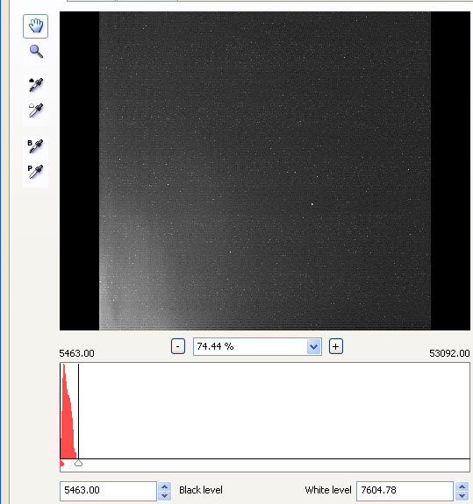Click the black level histogram marker

(61, 463)
